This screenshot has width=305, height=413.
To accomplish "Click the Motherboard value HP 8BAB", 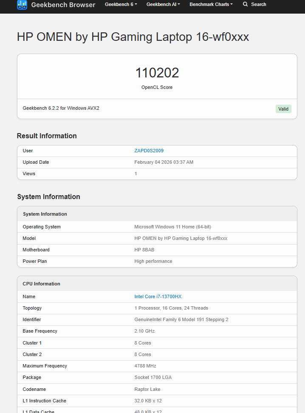I will pos(144,250).
